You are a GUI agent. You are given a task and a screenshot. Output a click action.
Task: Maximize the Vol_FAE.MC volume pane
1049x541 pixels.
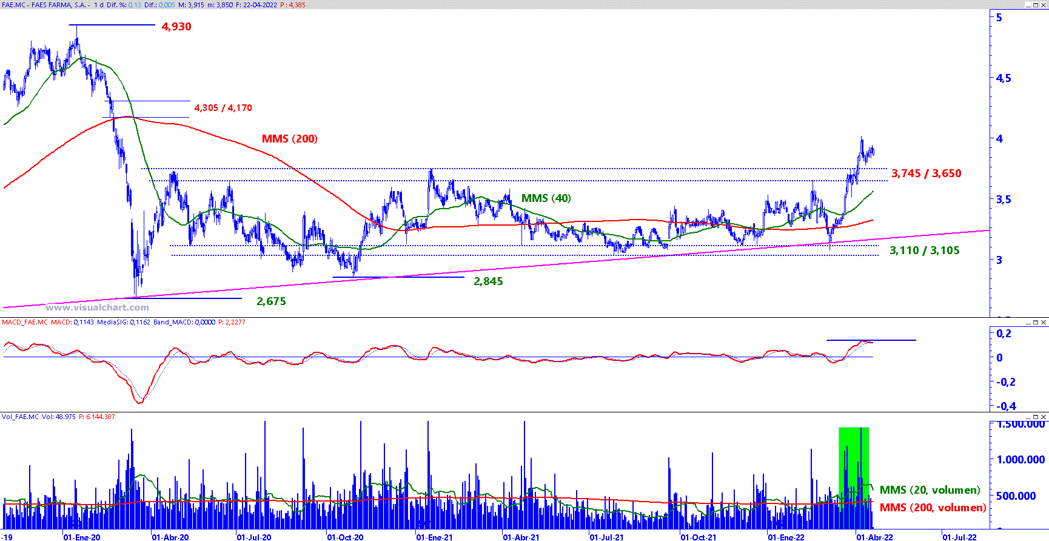1036,417
